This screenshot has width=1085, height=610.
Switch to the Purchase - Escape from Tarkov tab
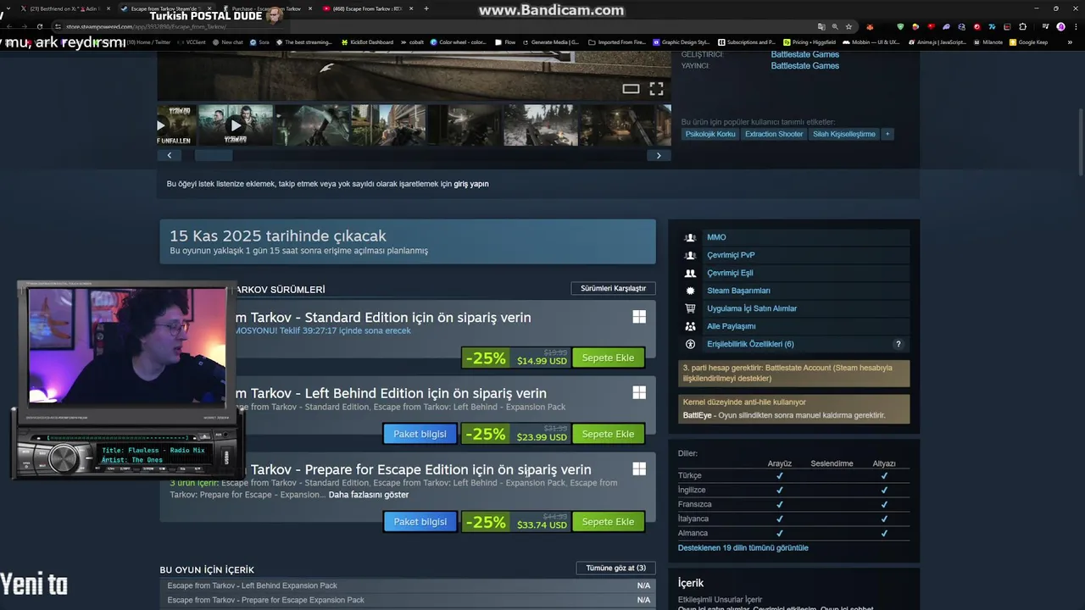click(x=267, y=8)
